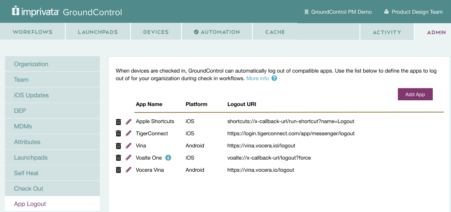The image size is (451, 212).
Task: Remove the Vocera Vina row
Action: [x=118, y=170]
